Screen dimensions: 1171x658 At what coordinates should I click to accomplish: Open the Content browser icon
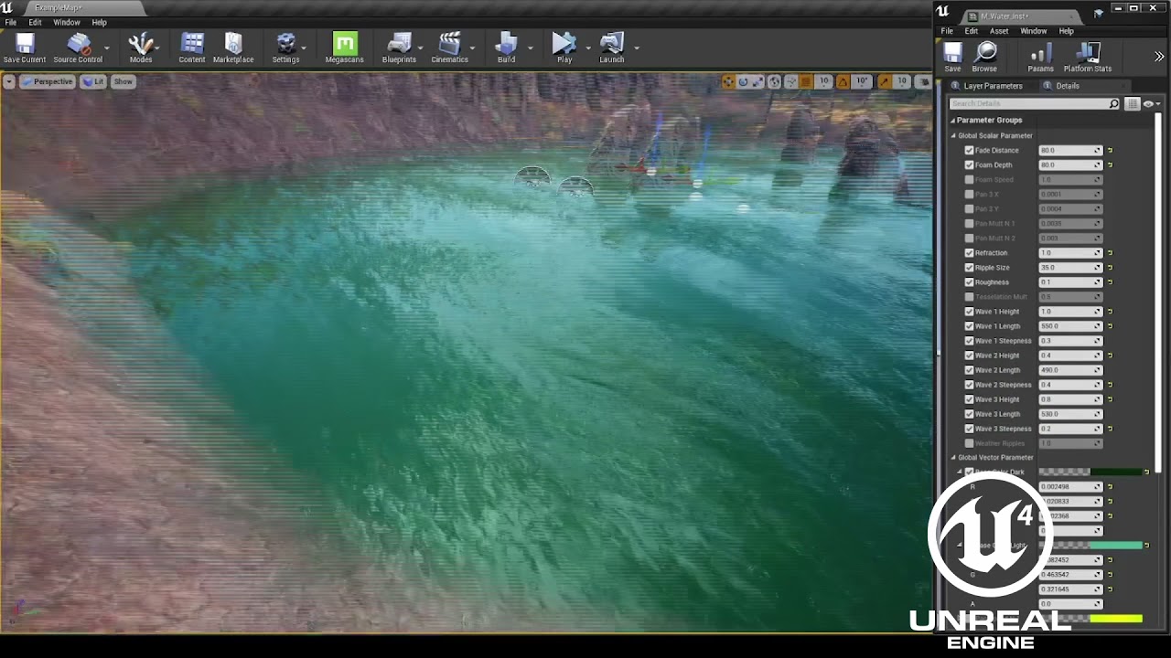pyautogui.click(x=192, y=48)
